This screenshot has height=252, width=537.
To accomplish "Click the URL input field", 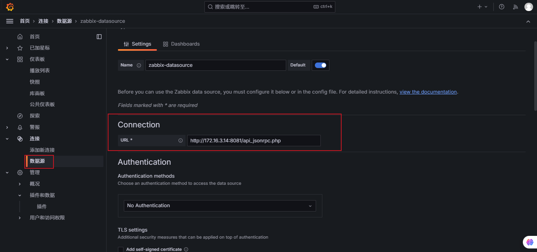I will (254, 140).
